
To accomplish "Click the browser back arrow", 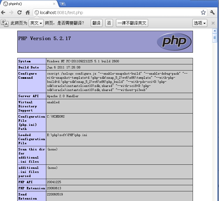I will coord(3,12).
